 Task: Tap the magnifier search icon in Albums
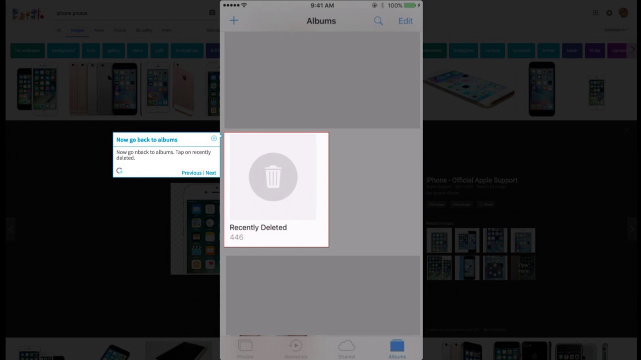click(378, 20)
